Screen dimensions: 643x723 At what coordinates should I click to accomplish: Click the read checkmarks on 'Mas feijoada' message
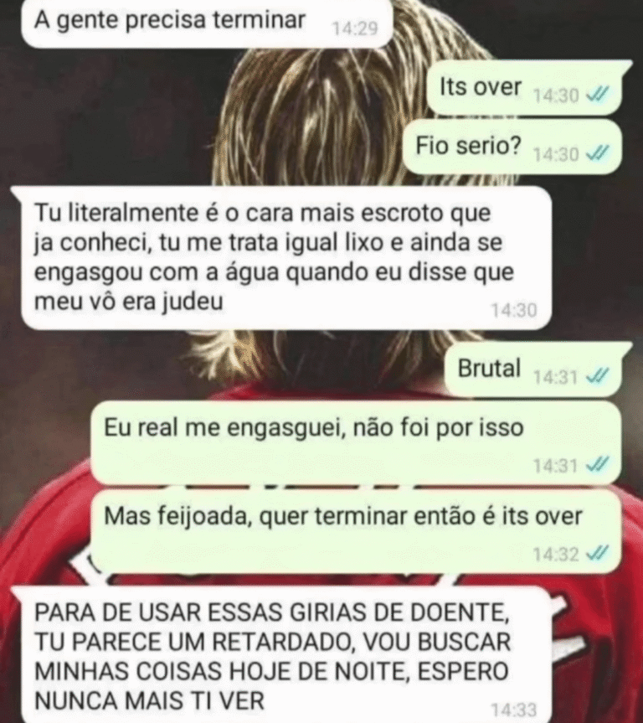point(597,553)
